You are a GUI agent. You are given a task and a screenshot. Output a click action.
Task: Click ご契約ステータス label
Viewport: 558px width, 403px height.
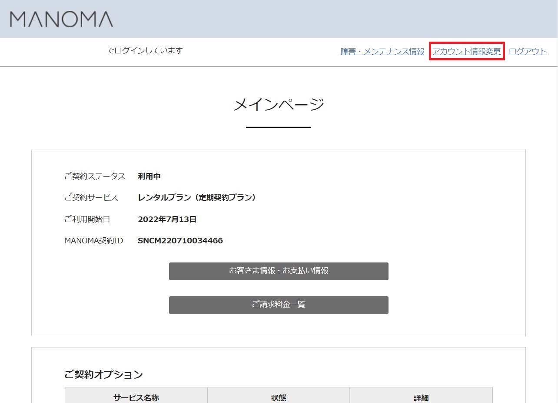[x=95, y=176]
